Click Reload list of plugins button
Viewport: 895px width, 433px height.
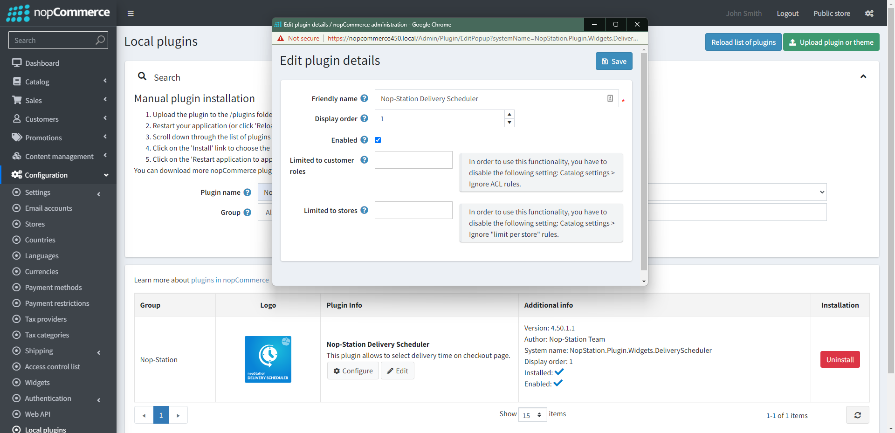click(743, 42)
